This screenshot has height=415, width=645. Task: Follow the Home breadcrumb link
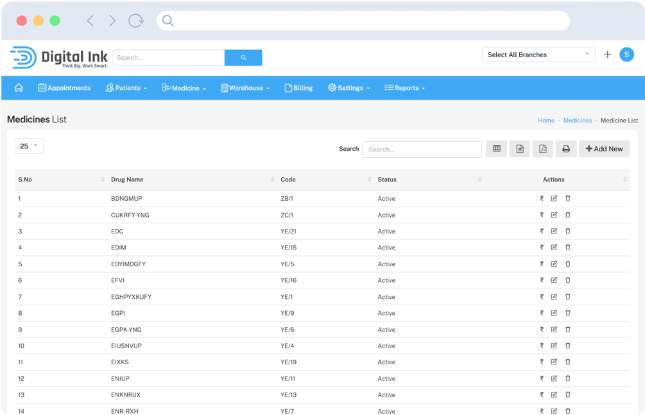[x=546, y=121]
